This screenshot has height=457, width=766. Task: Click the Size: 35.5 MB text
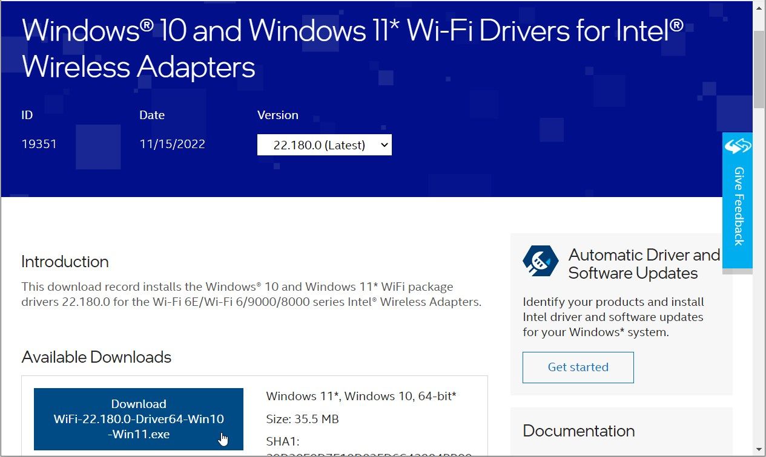302,419
